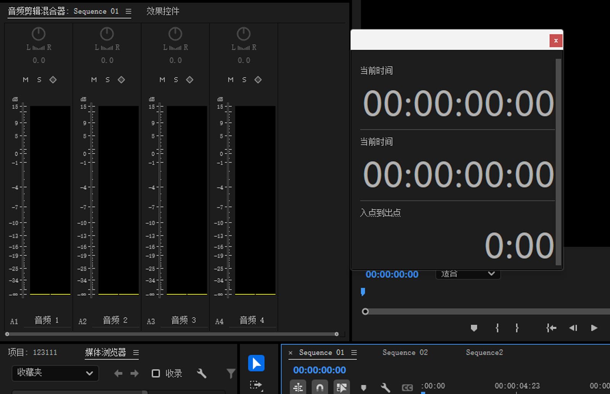
Task: Open the 音频剪辑混合器 panel menu
Action: pyautogui.click(x=128, y=11)
